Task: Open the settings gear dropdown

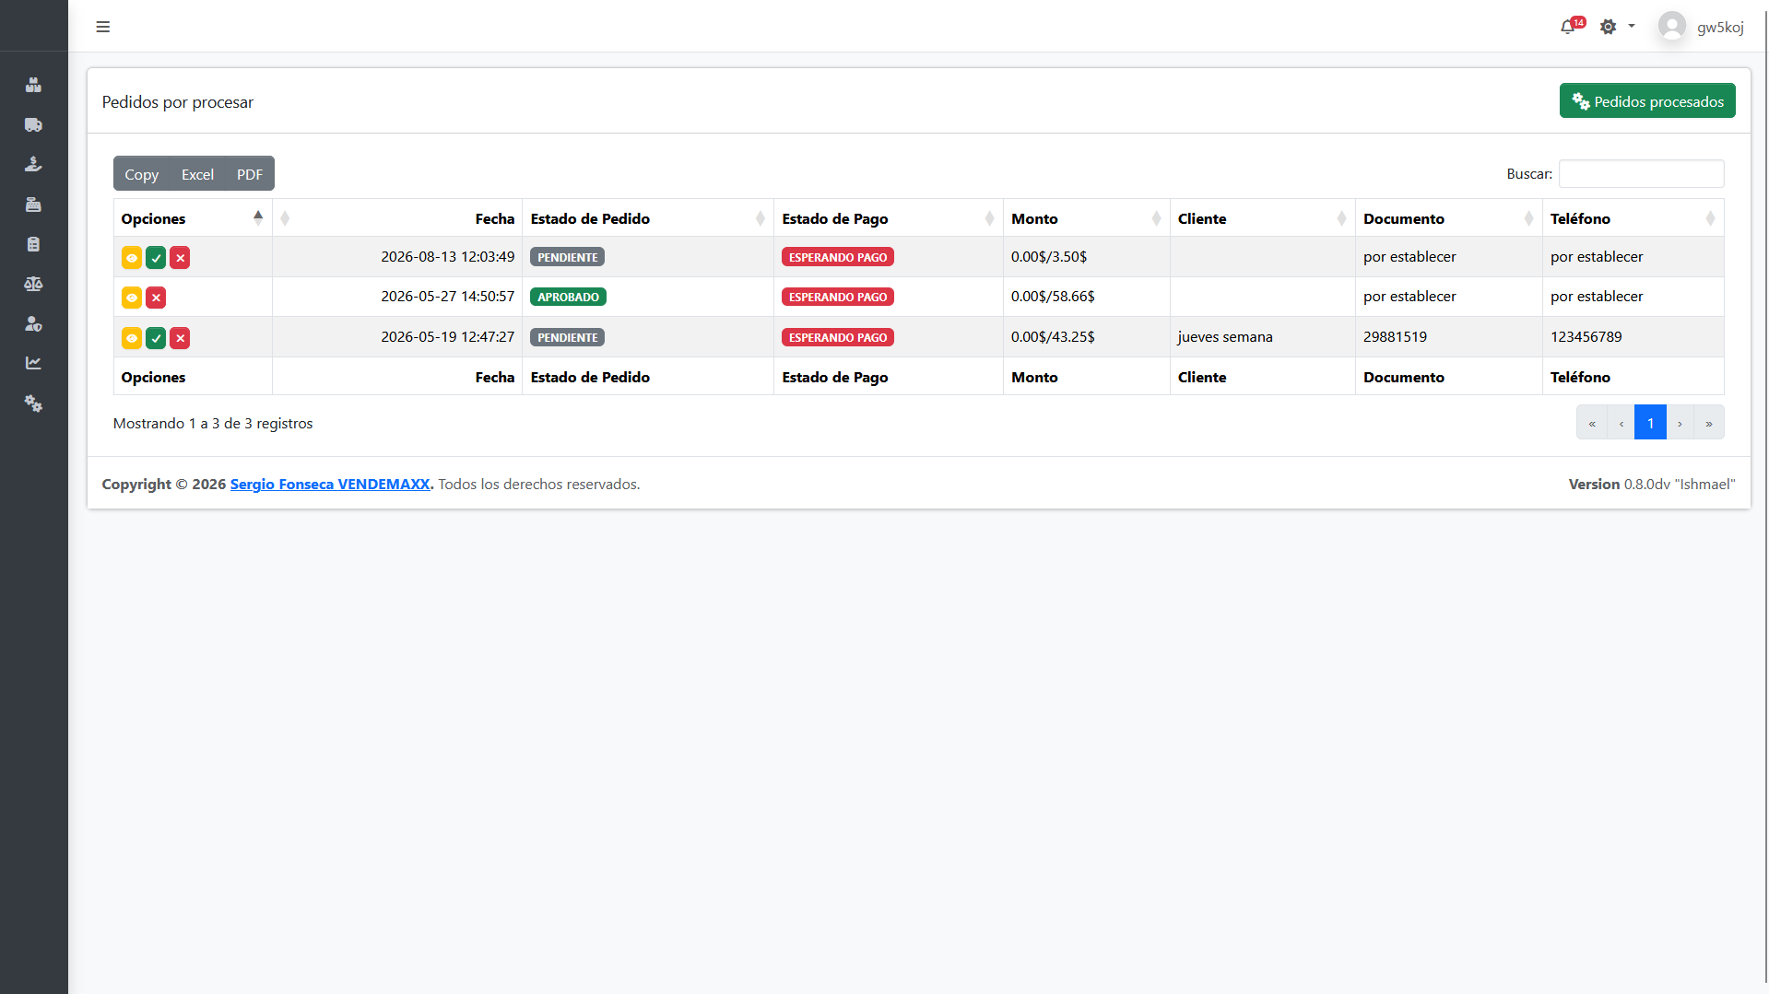Action: coord(1617,27)
